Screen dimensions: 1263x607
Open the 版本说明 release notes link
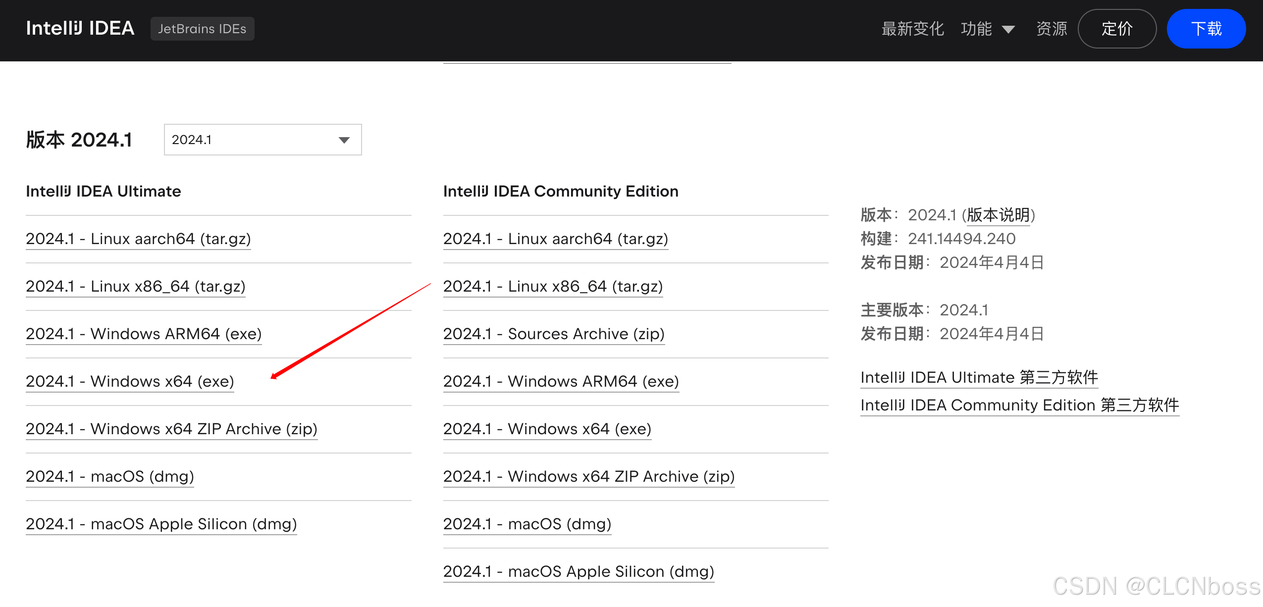tap(999, 215)
